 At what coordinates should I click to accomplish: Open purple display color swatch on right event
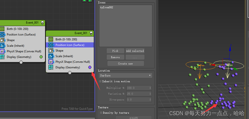click(90, 67)
